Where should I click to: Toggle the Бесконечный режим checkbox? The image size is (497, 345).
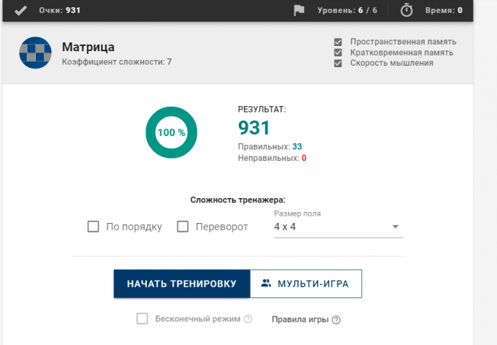tap(143, 319)
